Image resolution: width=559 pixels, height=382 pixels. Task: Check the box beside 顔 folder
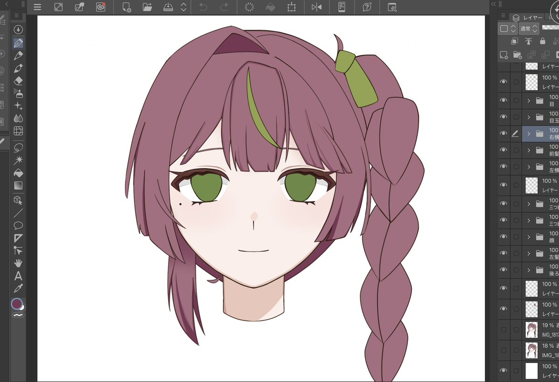point(516,237)
